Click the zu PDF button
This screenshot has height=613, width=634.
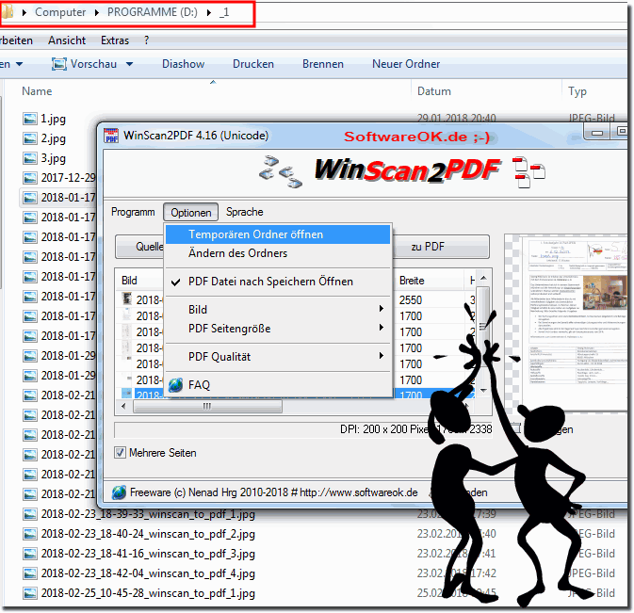[x=440, y=247]
